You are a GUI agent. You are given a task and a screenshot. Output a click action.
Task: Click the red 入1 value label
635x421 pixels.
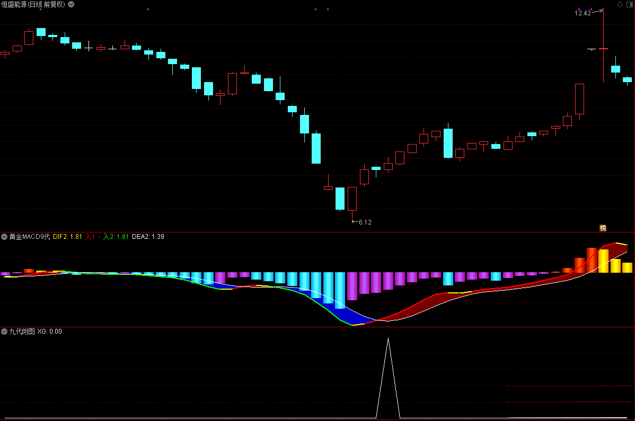93,237
